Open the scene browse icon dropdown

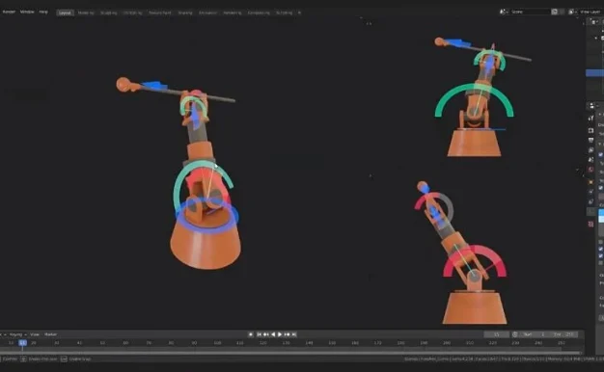tap(504, 12)
